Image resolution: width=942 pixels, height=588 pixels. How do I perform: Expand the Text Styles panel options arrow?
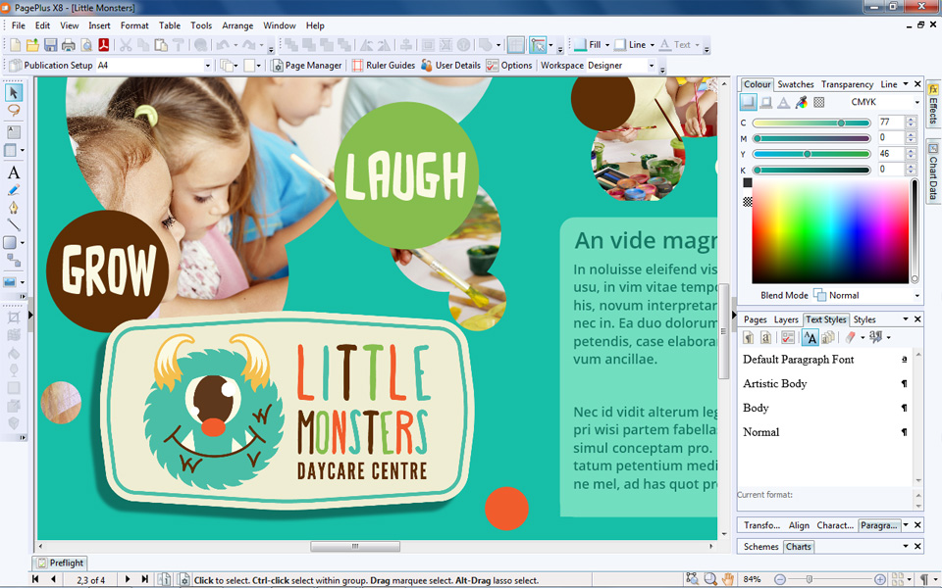906,319
